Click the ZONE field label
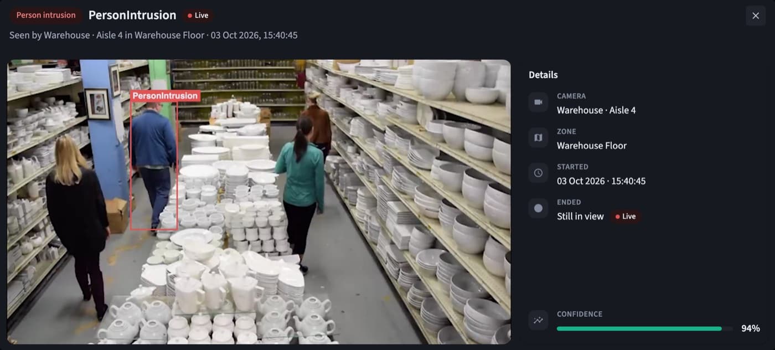The image size is (775, 350). (566, 132)
